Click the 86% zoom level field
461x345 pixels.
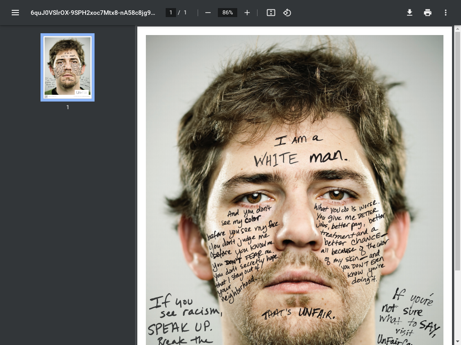[227, 13]
